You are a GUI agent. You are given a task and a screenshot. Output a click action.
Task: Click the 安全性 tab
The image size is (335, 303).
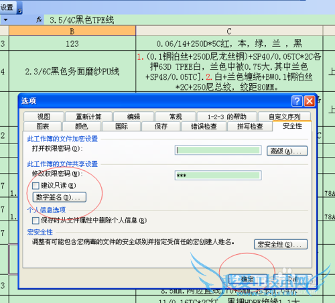point(292,126)
